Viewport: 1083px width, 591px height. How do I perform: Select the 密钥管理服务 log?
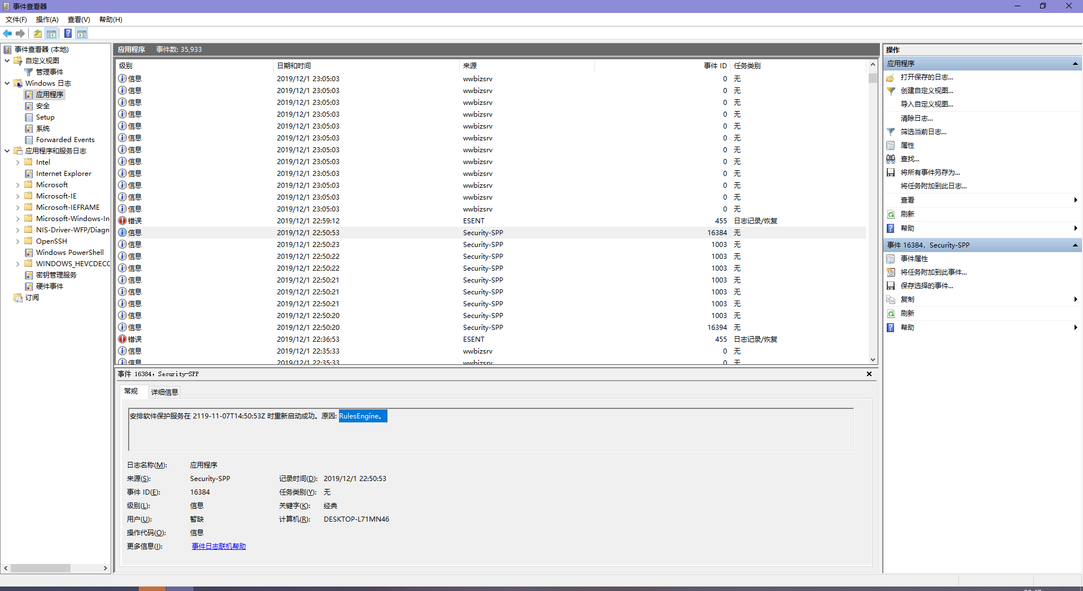point(56,275)
